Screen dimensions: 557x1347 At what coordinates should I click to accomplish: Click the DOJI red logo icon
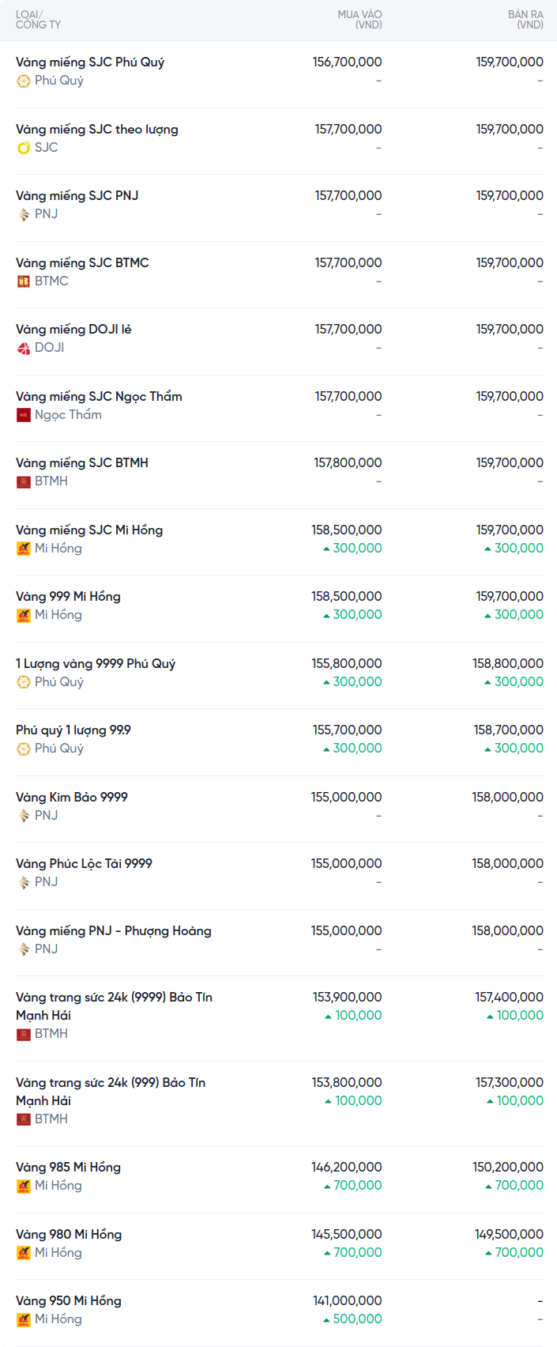tap(24, 348)
